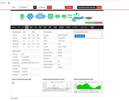Click the IP AMS value 172.29.18.251
Viewport: 129px width, 101px height.
point(61,41)
